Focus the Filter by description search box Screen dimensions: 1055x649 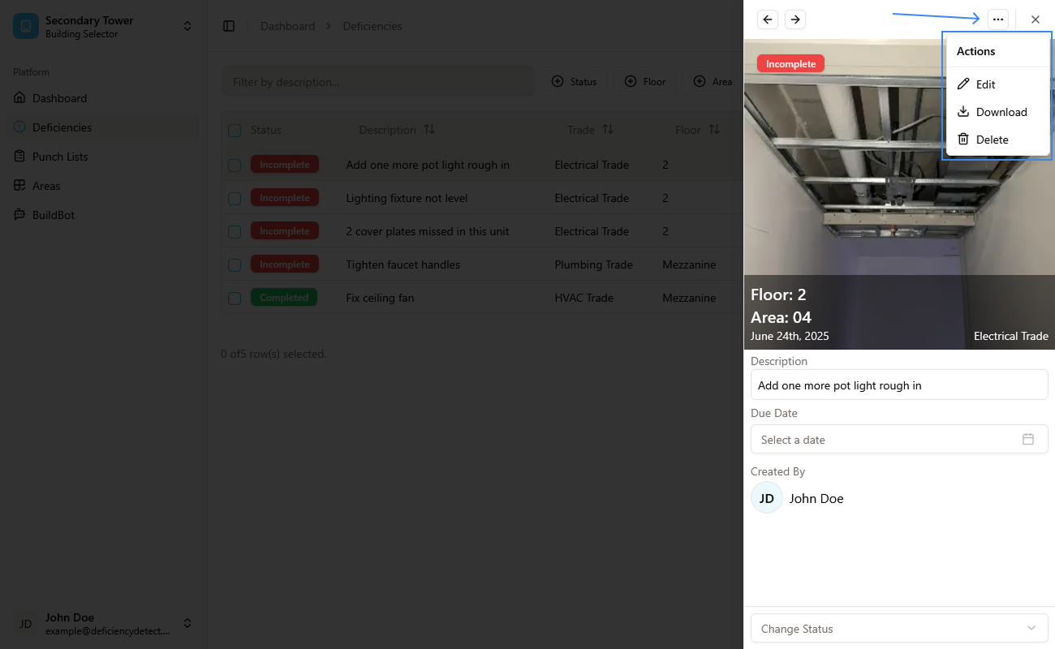click(x=378, y=82)
